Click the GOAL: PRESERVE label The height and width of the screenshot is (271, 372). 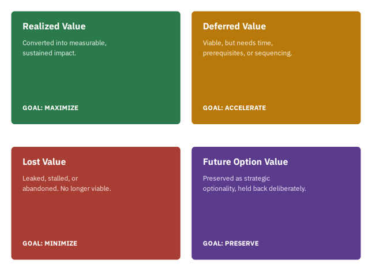[x=231, y=243]
